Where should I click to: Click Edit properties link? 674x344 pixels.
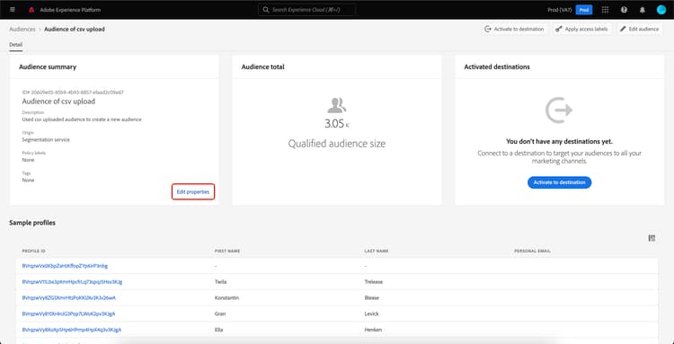pos(193,192)
